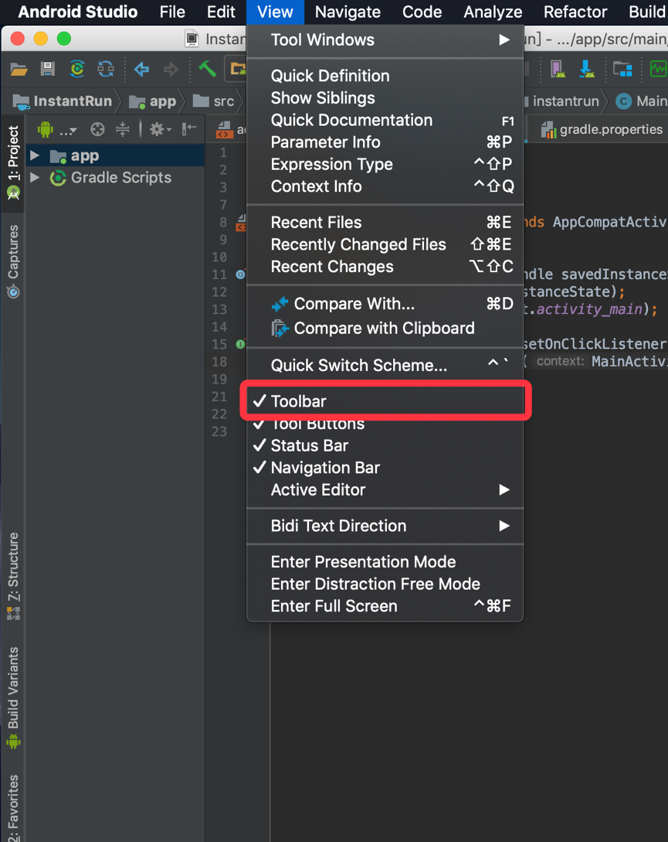The width and height of the screenshot is (668, 842).
Task: Open the 1: Project tool window button
Action: pyautogui.click(x=13, y=162)
